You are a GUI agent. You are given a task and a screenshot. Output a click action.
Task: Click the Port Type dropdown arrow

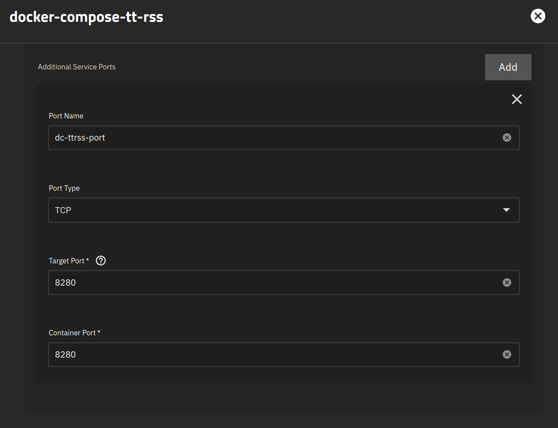click(506, 210)
